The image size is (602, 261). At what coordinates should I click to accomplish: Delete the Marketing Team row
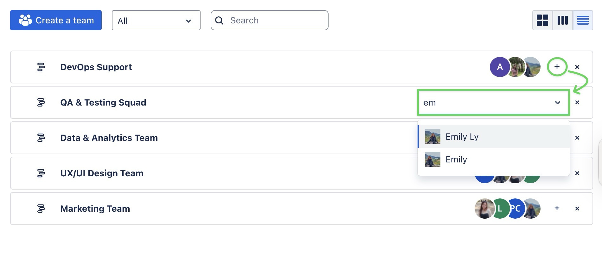click(x=577, y=209)
